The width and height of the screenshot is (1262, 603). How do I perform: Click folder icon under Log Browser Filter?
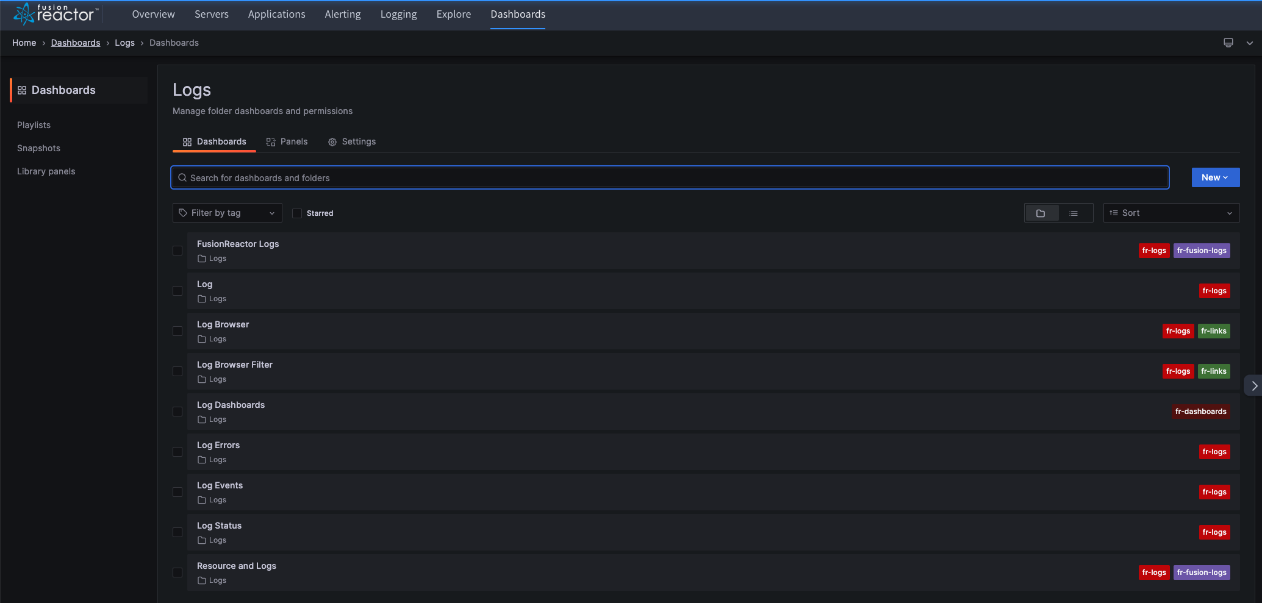tap(202, 379)
